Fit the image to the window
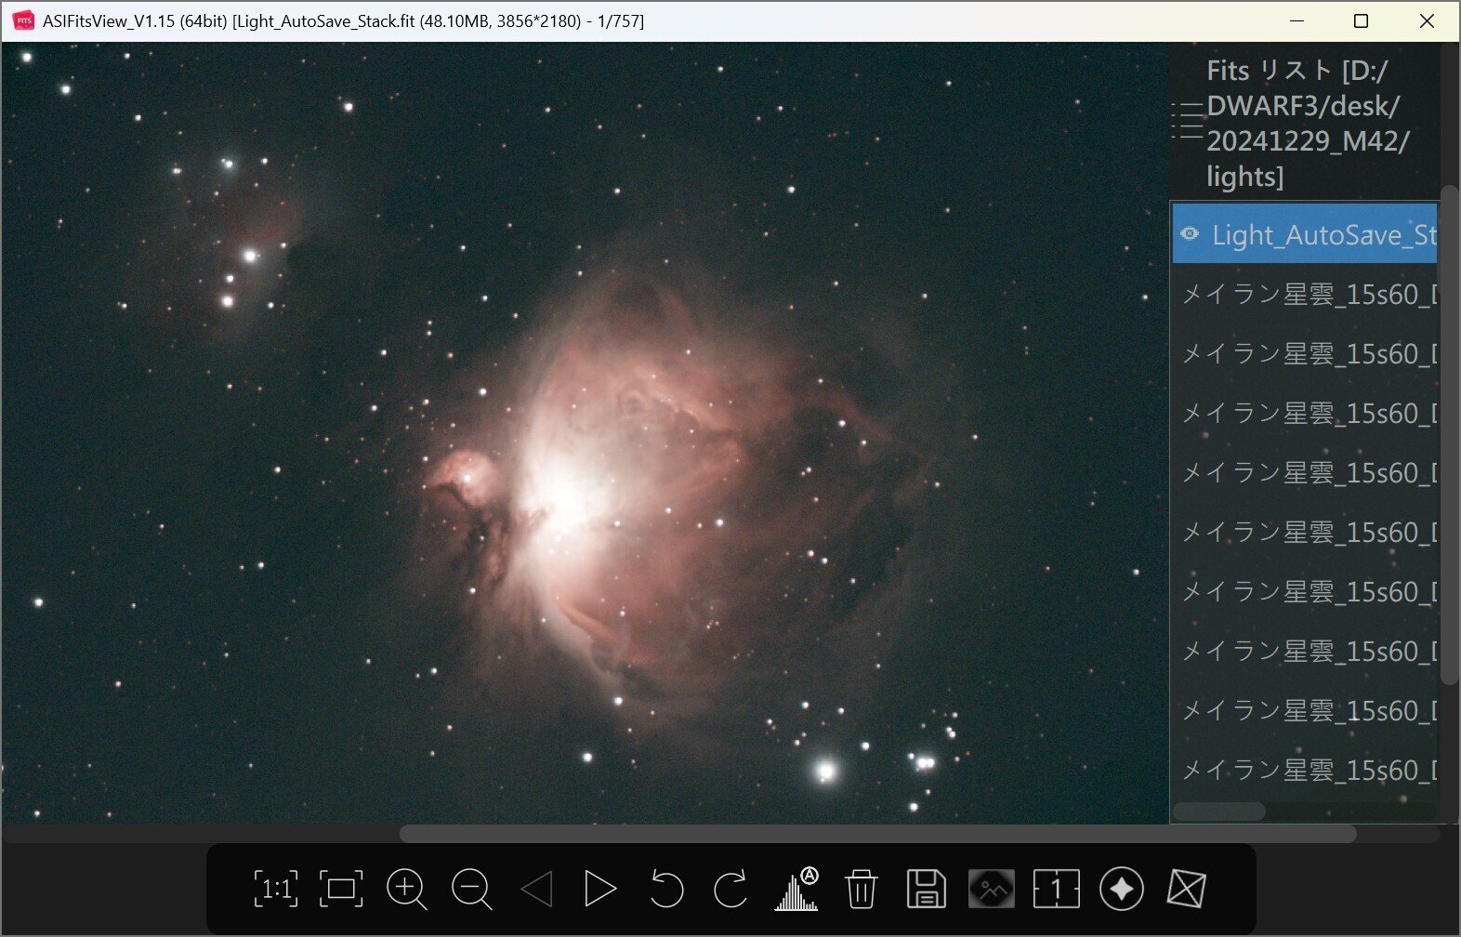1461x937 pixels. coord(341,889)
